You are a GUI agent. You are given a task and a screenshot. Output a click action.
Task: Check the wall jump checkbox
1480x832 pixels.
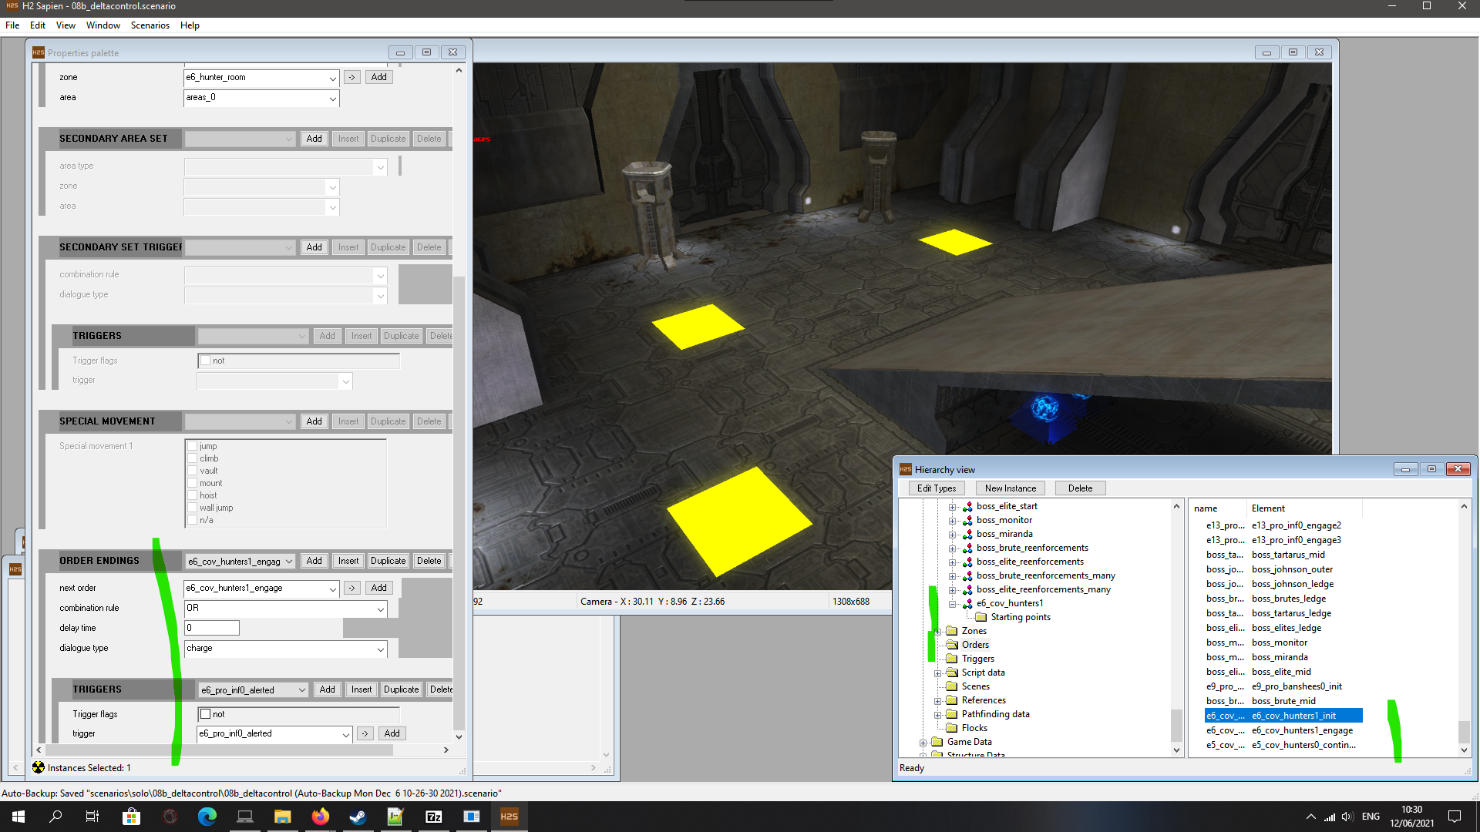(193, 508)
